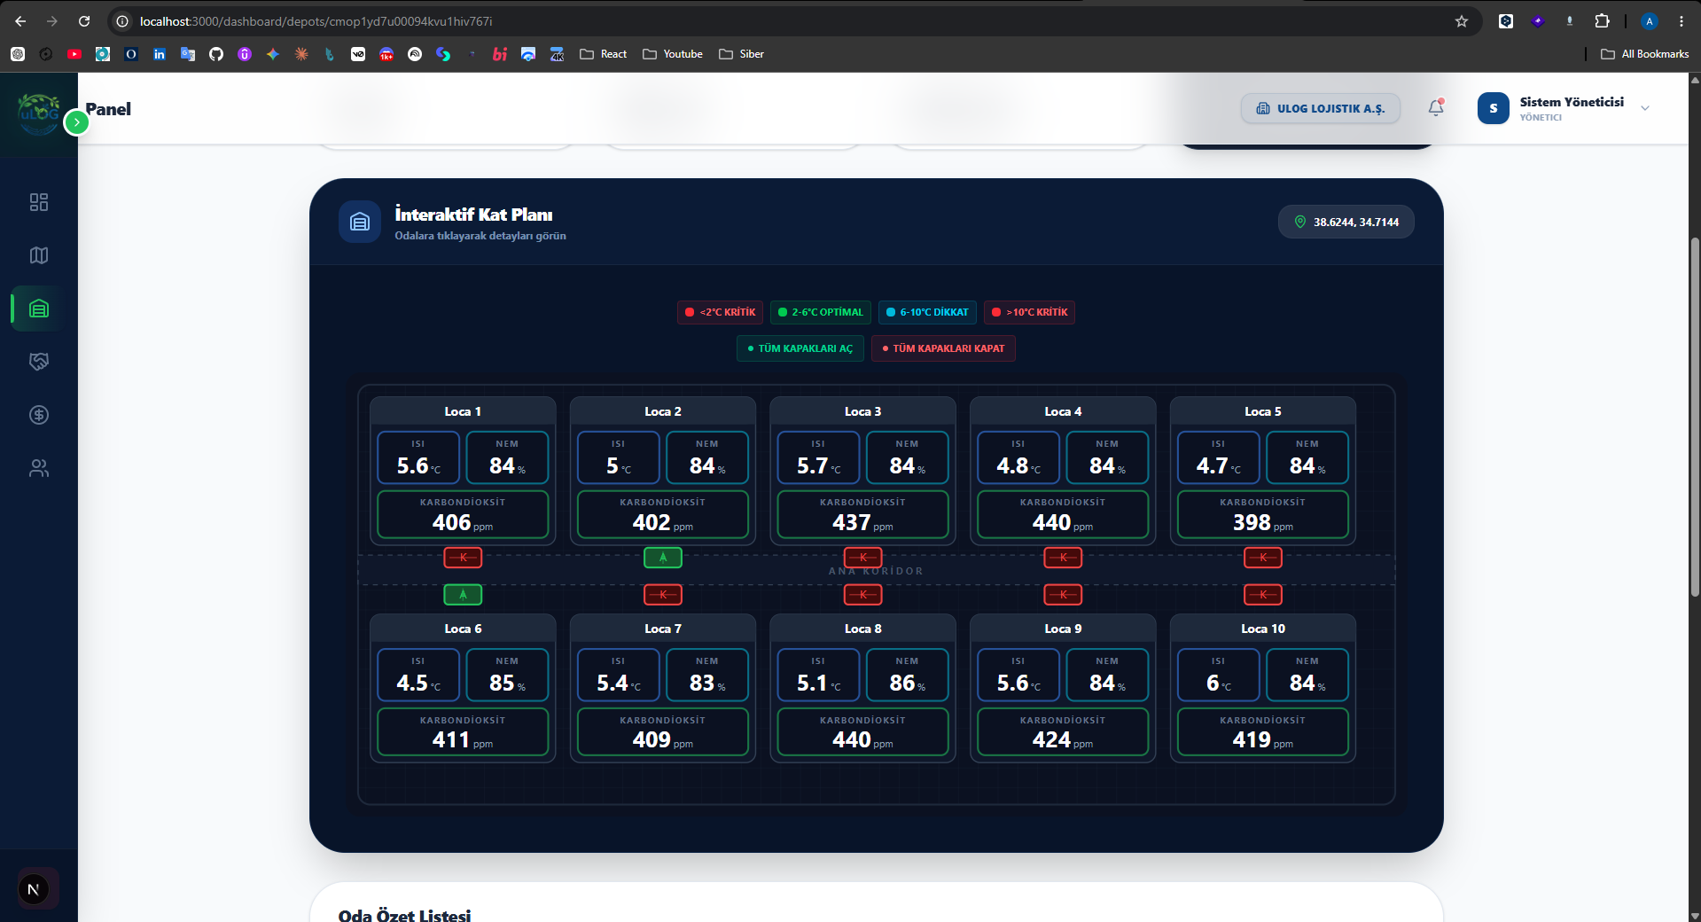
Task: Open the handshake icon in sidebar
Action: [39, 362]
